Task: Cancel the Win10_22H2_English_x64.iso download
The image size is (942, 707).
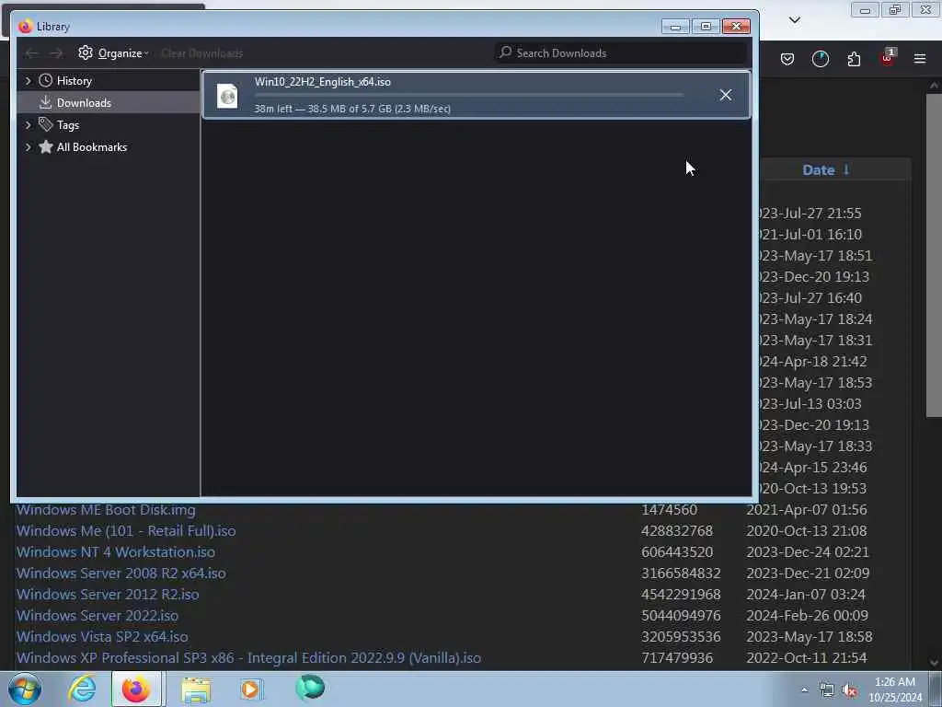Action: [725, 95]
